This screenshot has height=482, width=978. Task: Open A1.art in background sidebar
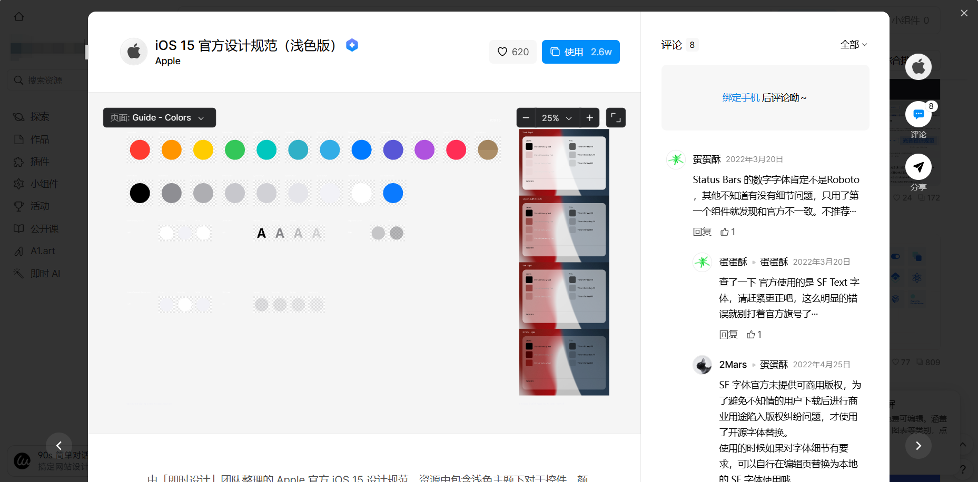coord(34,251)
